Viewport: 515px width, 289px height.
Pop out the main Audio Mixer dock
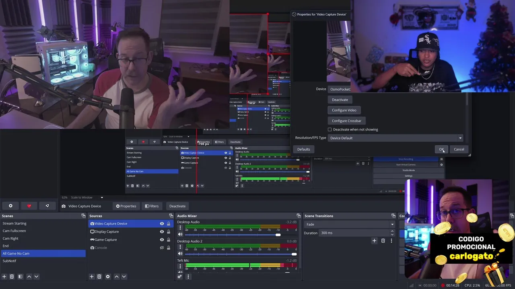point(299,216)
